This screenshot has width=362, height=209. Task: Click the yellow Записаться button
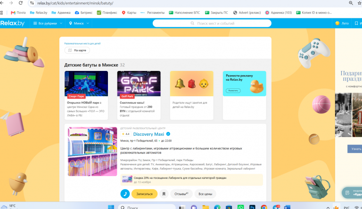(x=145, y=194)
